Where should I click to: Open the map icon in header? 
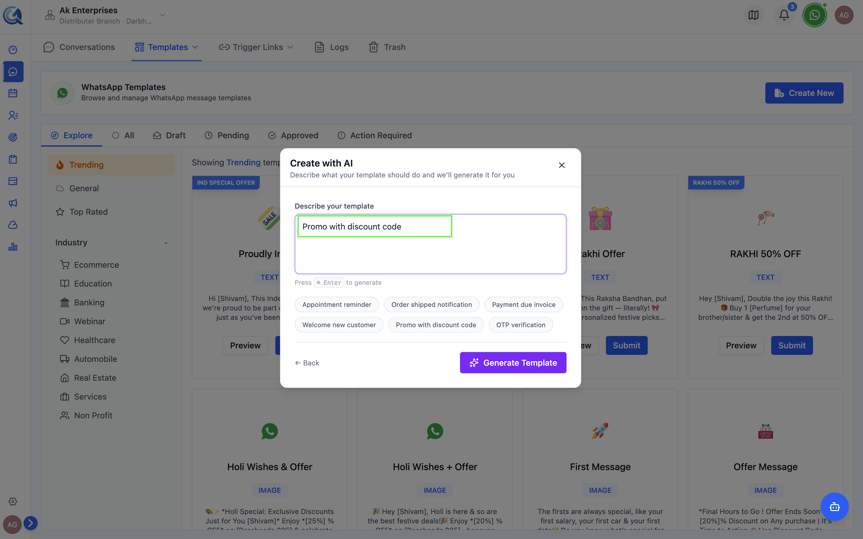(x=753, y=15)
